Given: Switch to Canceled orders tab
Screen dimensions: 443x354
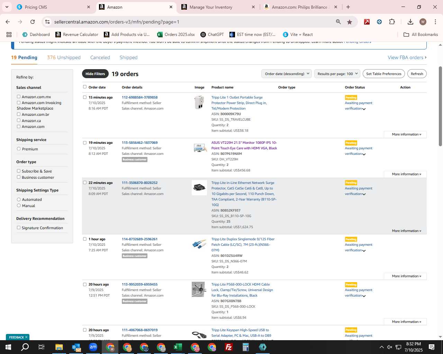Looking at the screenshot, I should tap(100, 57).
